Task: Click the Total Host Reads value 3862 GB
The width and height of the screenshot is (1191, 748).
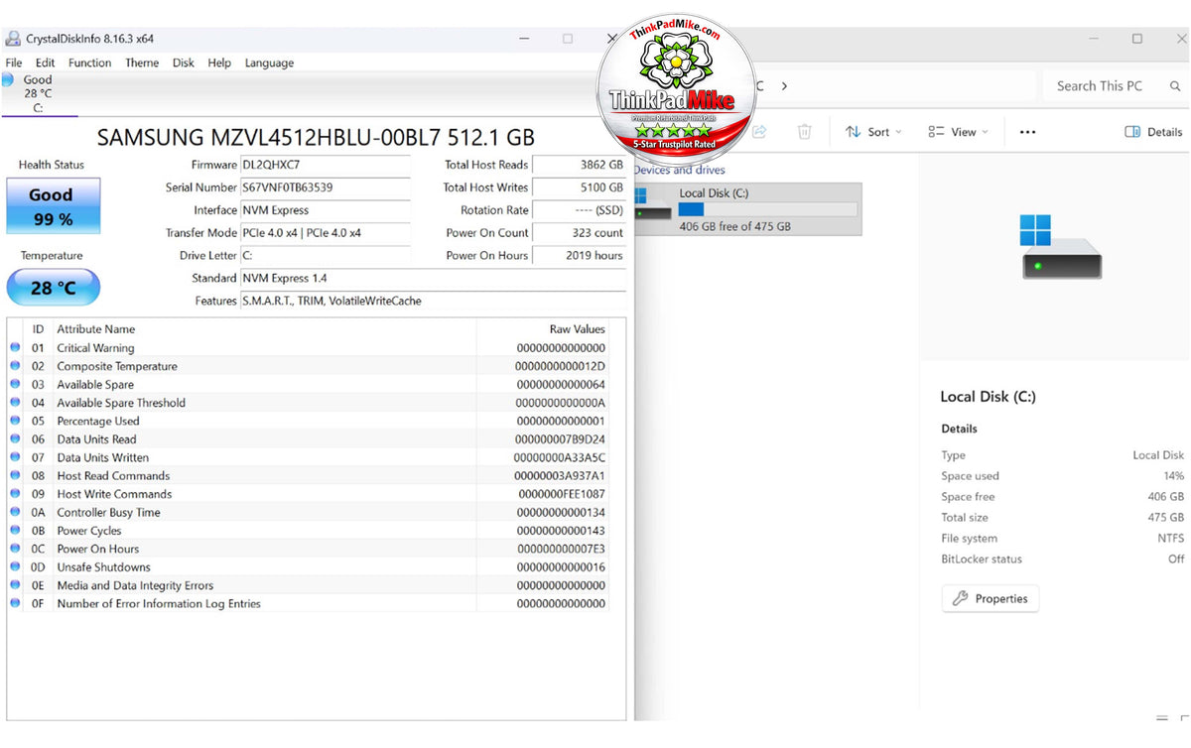Action: point(580,165)
